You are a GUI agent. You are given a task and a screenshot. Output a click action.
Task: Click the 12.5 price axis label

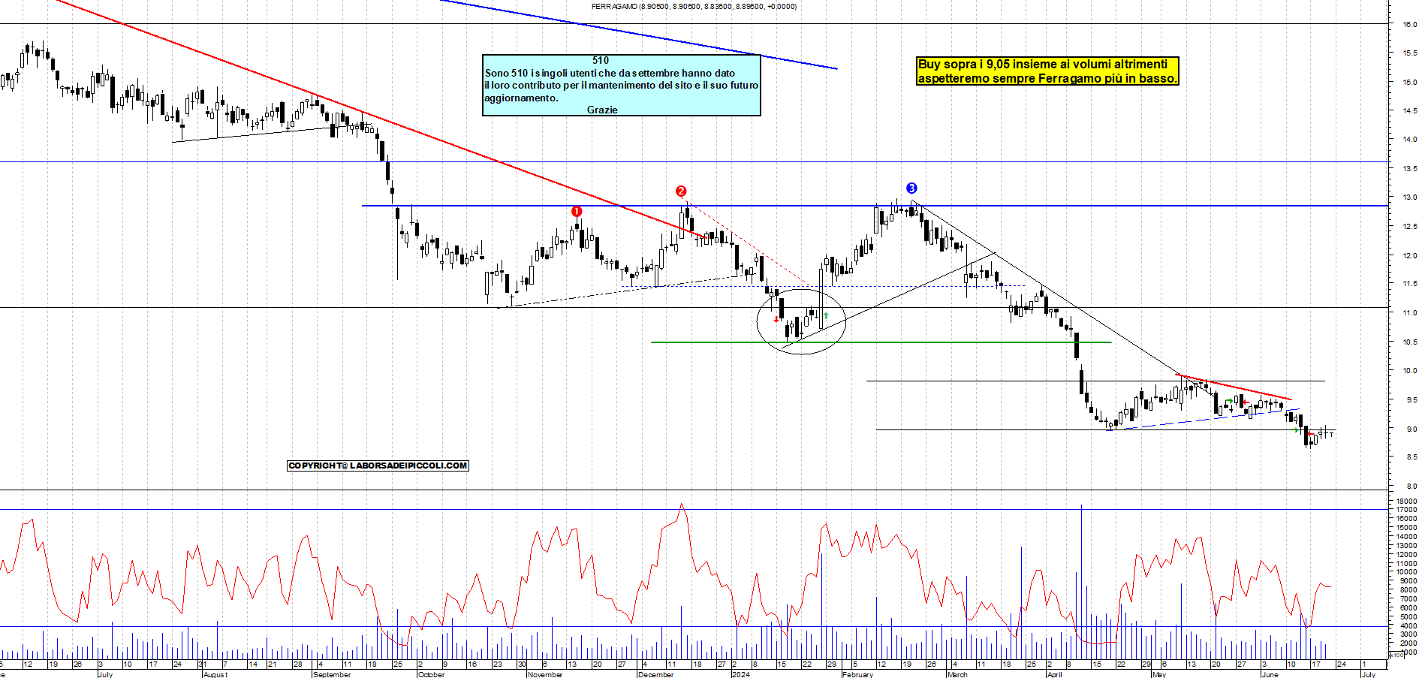[1409, 227]
